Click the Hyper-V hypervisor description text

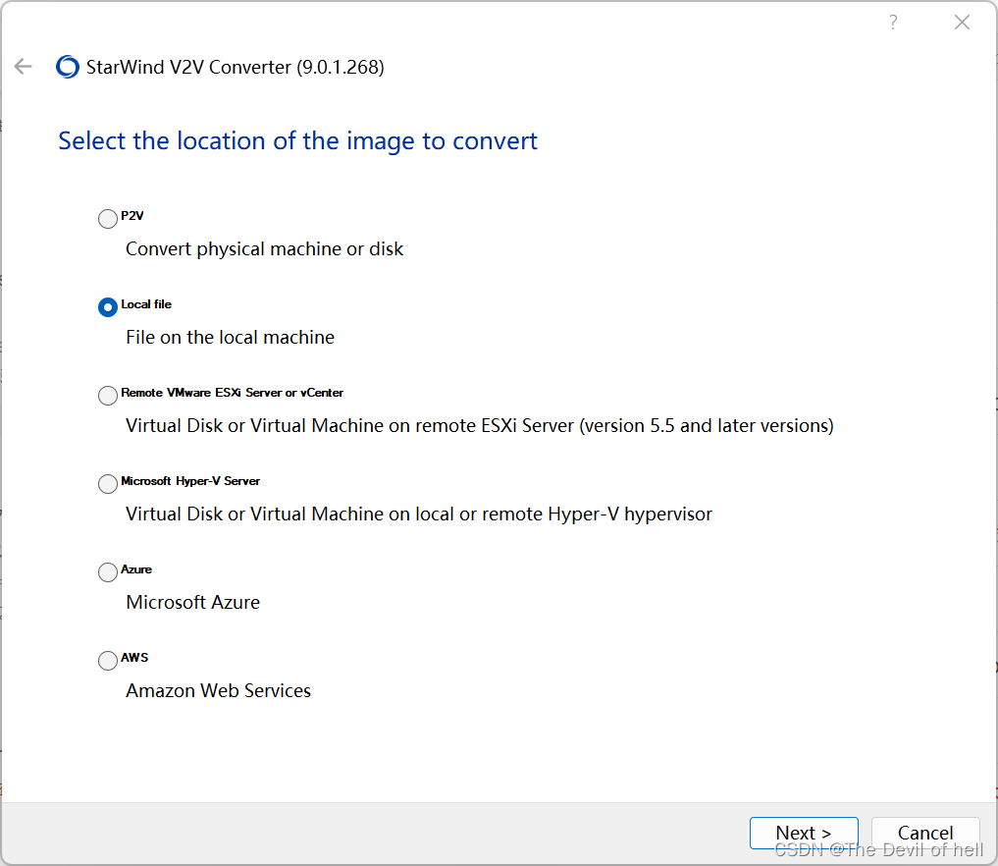click(x=419, y=514)
